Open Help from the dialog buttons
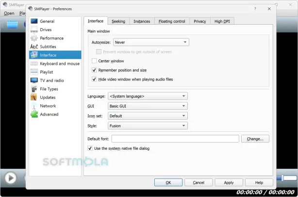 259,182
